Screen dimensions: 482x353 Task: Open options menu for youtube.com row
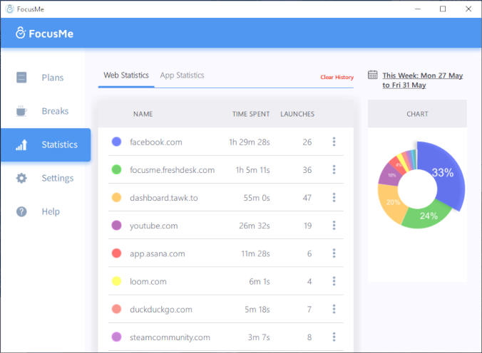[334, 226]
